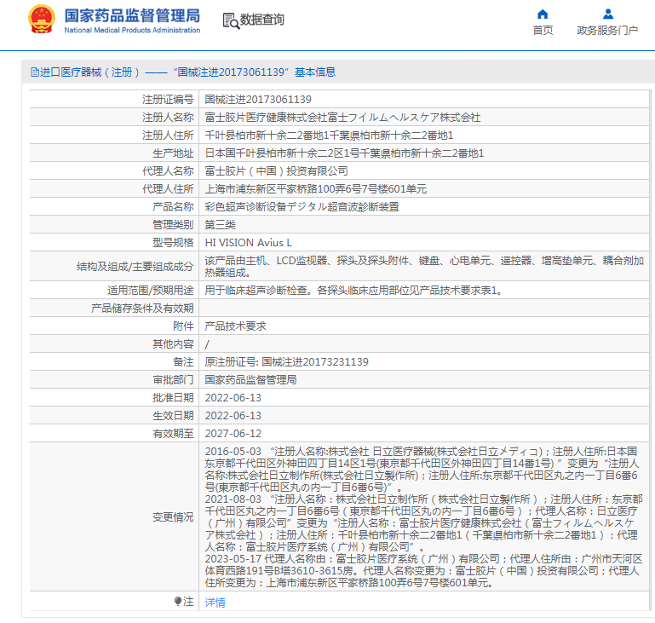The height and width of the screenshot is (623, 655).
Task: Select 原注册证号: 国械注进20173231139 remark
Action: coord(286,362)
